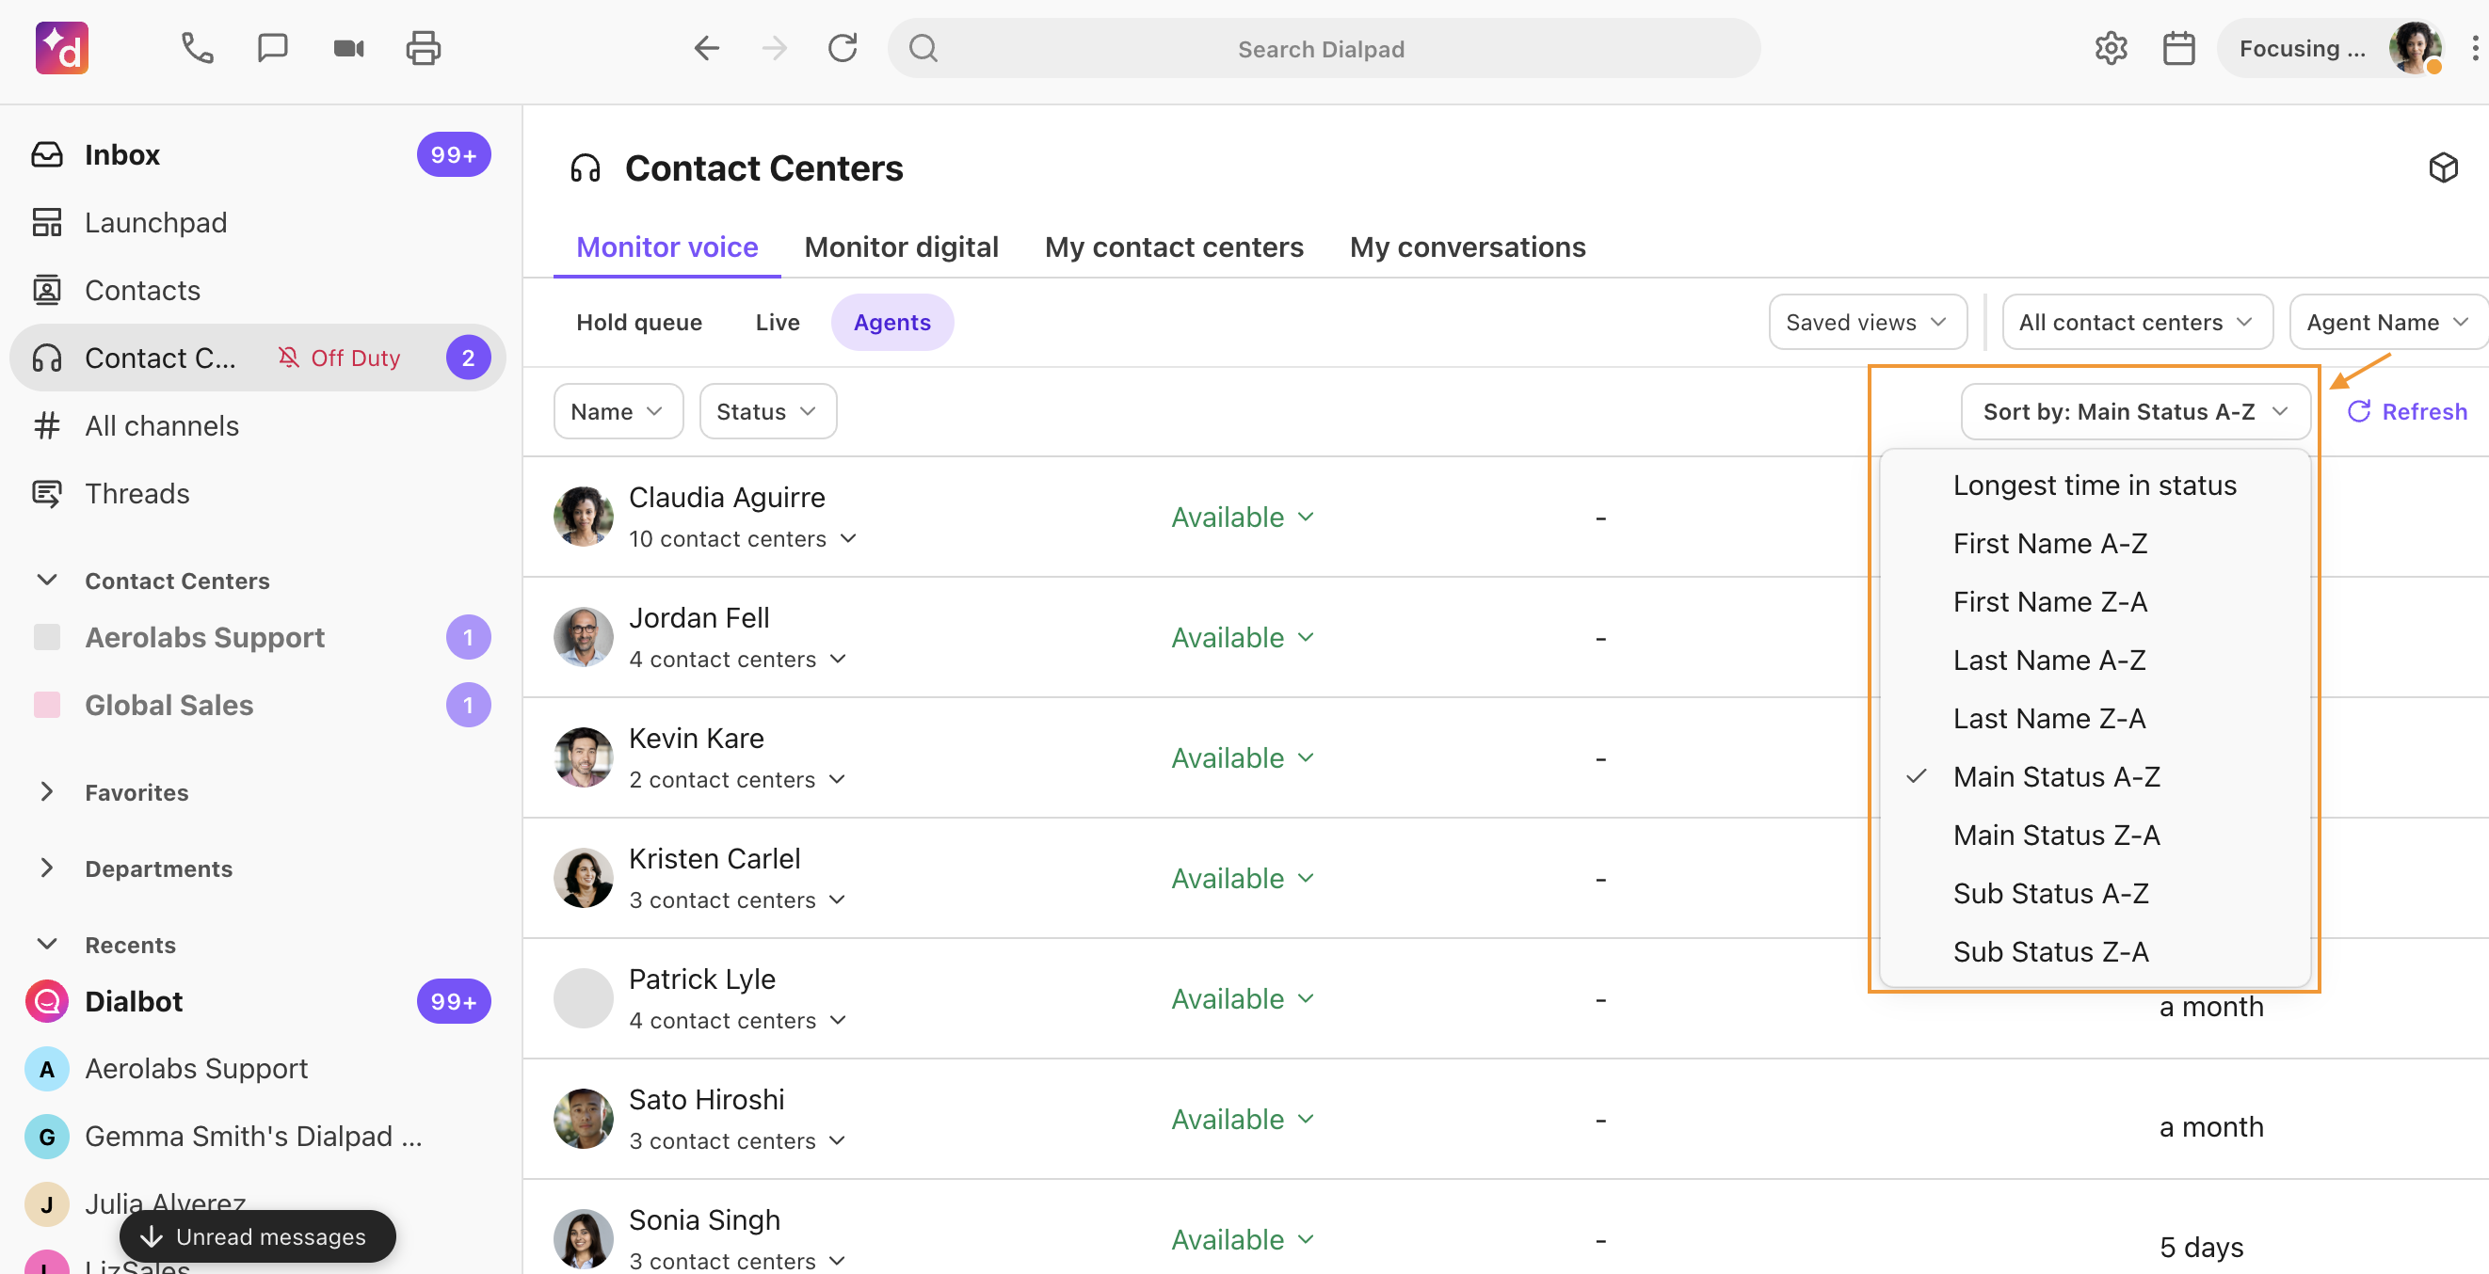Open the All contact centers dropdown
Viewport: 2489px width, 1274px height.
(2136, 323)
